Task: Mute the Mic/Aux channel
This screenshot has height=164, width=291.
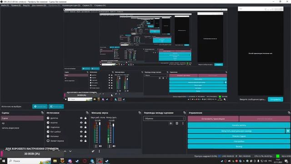Action: click(114, 146)
